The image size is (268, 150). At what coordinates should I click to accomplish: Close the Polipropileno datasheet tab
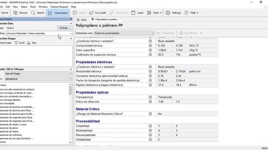121,19
